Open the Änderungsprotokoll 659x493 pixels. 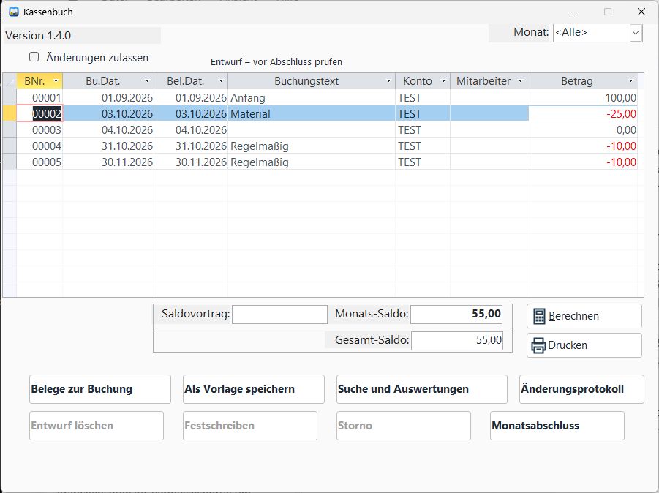click(x=581, y=389)
